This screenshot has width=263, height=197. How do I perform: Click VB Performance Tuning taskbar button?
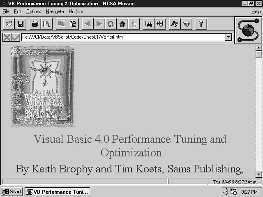57,192
